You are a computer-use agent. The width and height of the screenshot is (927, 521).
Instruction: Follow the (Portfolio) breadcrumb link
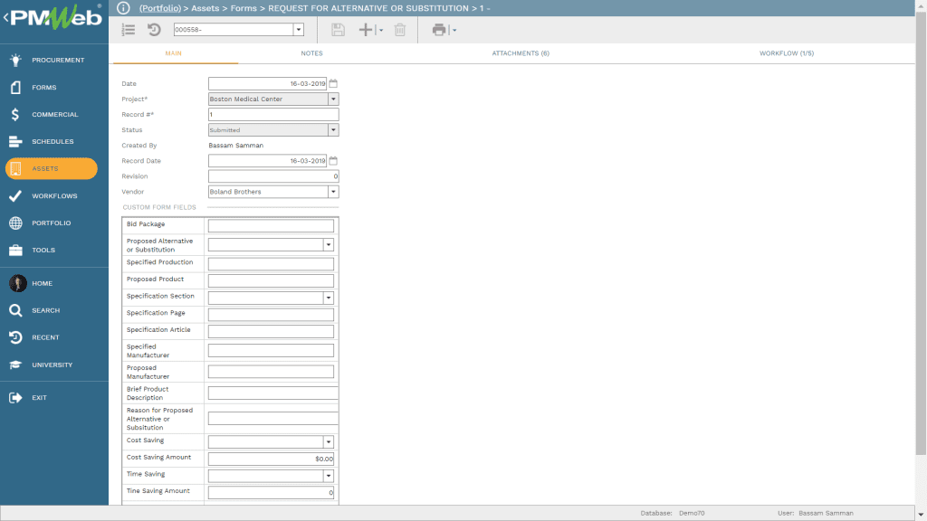coord(160,8)
